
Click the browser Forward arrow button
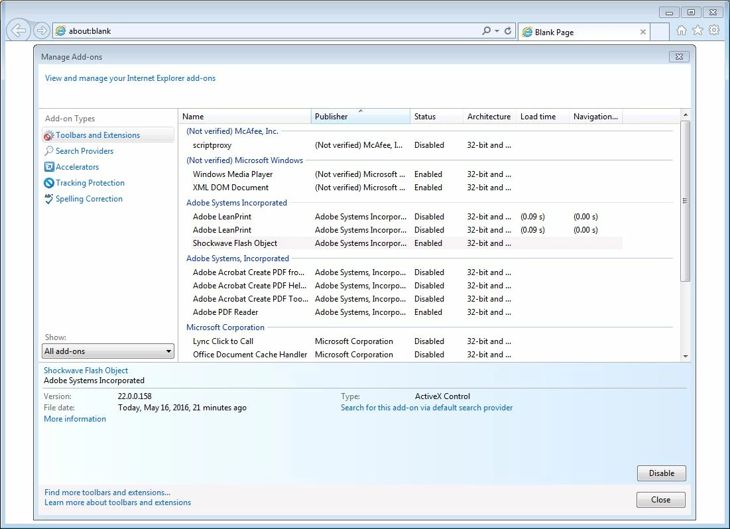tap(41, 30)
